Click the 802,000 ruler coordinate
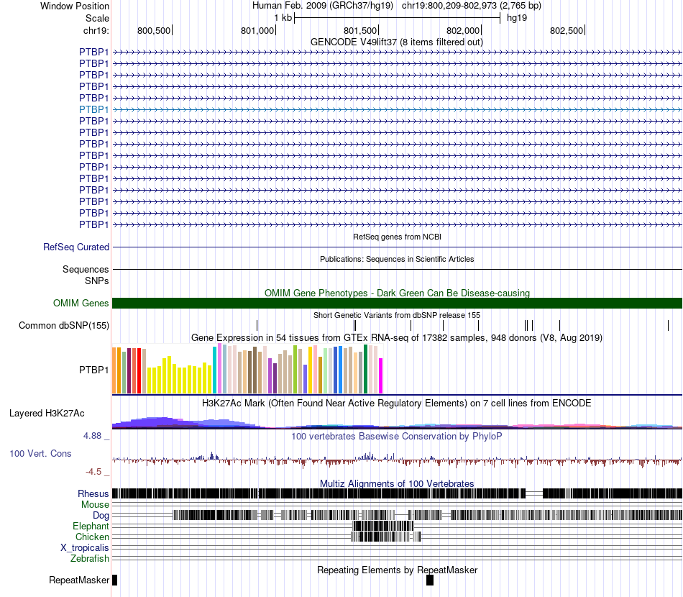683x597 pixels. [463, 30]
